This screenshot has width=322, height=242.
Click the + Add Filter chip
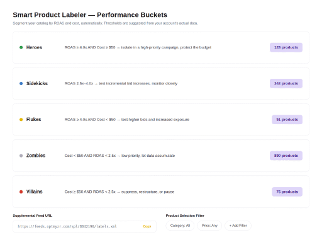238,226
